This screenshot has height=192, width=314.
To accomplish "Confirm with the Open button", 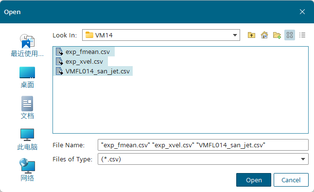I will [254, 180].
